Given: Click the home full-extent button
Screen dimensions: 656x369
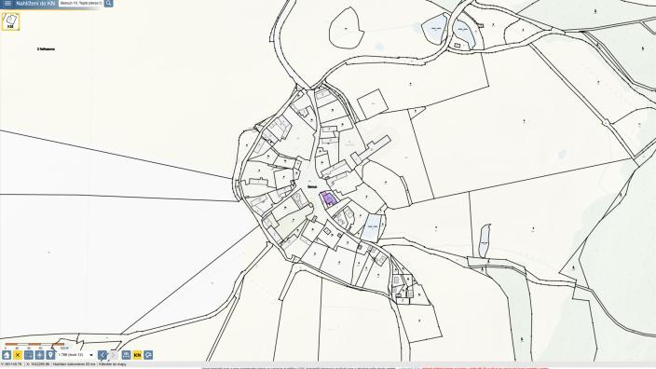Looking at the screenshot, I should (7, 355).
